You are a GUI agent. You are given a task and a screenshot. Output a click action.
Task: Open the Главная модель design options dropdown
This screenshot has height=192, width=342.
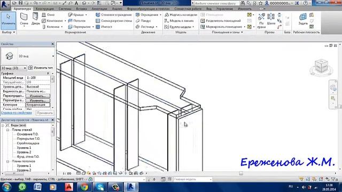(192, 179)
